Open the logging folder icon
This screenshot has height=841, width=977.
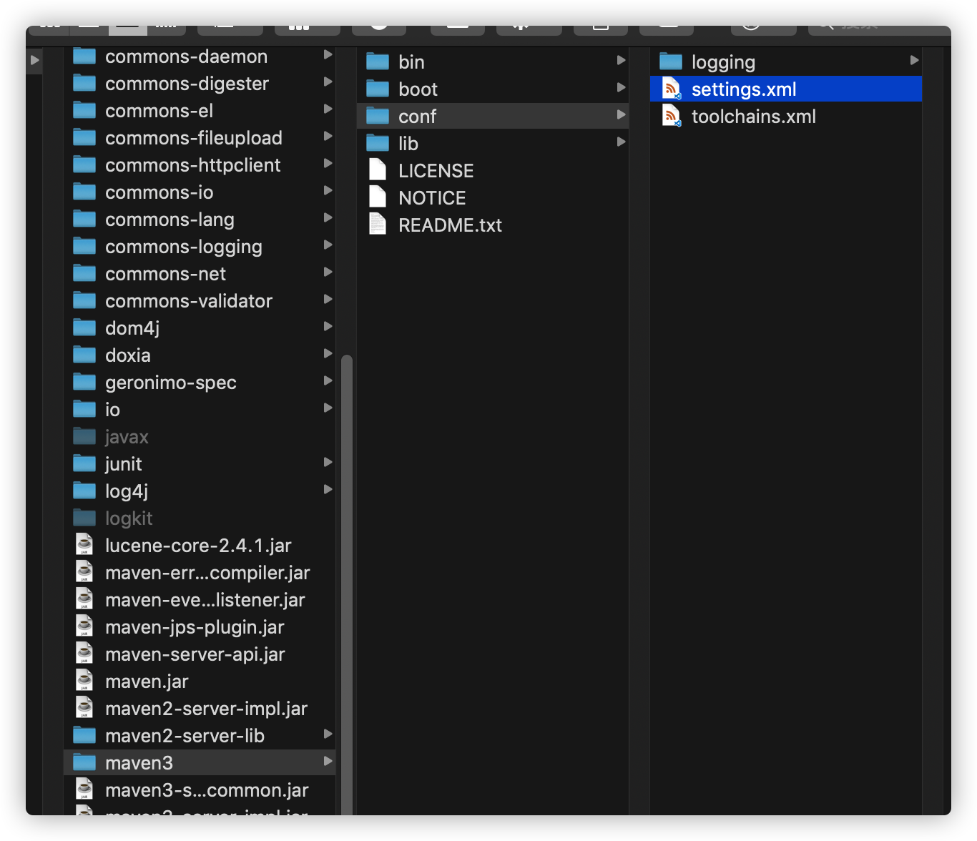pyautogui.click(x=670, y=62)
